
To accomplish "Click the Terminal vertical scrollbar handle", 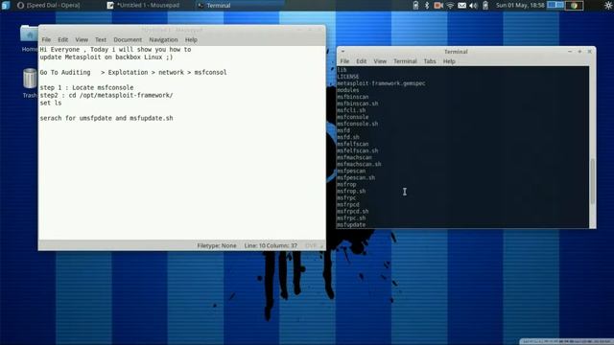I will [593, 181].
